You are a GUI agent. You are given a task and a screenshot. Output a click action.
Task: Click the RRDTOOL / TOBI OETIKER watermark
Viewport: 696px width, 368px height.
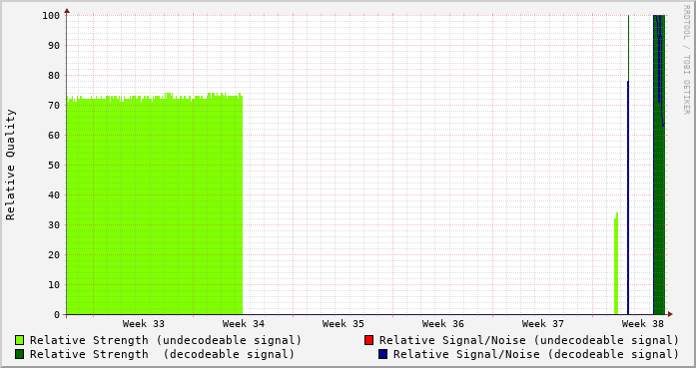coord(686,60)
